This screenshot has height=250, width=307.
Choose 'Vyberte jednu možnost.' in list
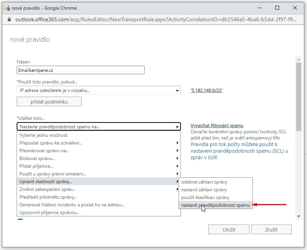point(99,135)
